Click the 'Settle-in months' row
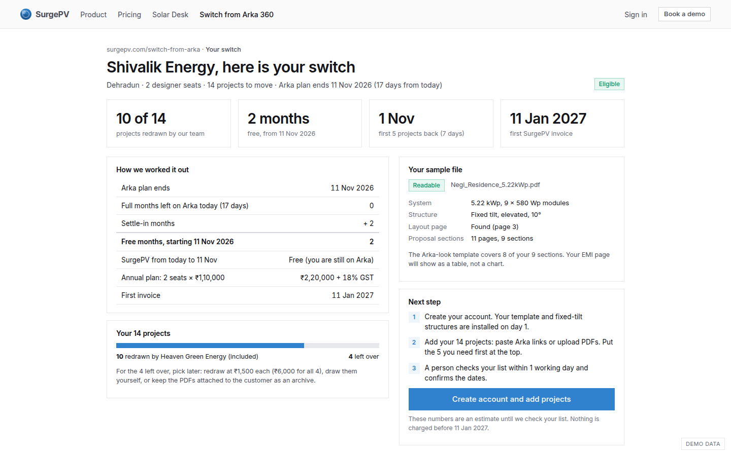The image size is (731, 456). tap(248, 223)
